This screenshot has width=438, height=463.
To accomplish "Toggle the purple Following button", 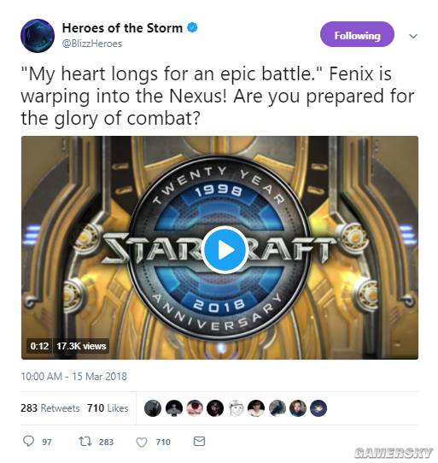I will 357,34.
